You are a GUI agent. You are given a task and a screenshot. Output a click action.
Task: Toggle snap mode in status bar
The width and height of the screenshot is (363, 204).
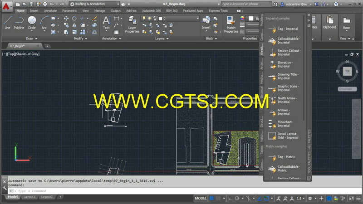tap(218, 198)
